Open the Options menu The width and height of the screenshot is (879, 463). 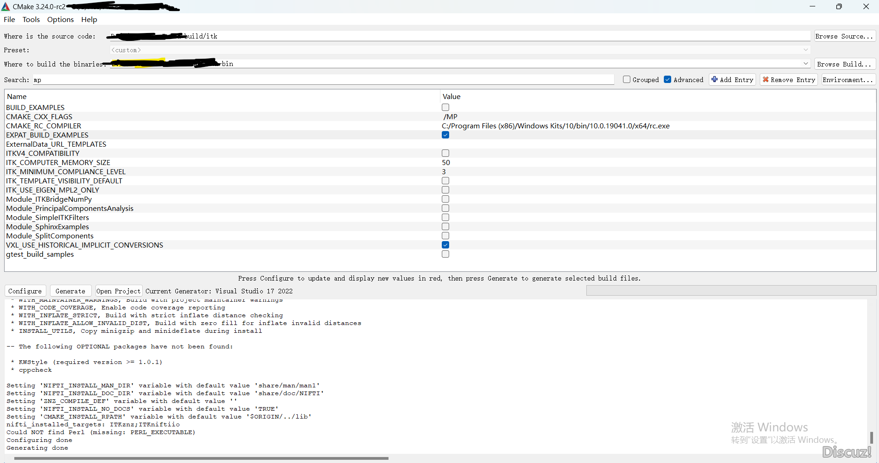pyautogui.click(x=61, y=19)
